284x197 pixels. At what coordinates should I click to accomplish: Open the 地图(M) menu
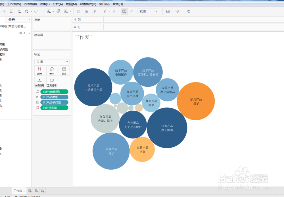pos(71,4)
